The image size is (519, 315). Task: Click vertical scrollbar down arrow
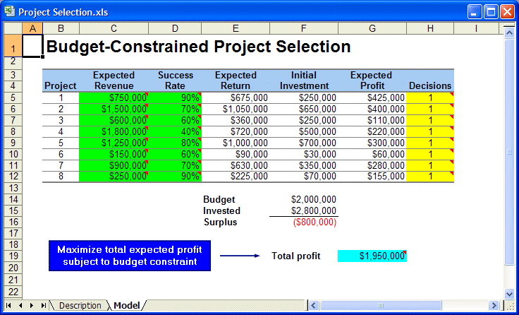(x=509, y=293)
